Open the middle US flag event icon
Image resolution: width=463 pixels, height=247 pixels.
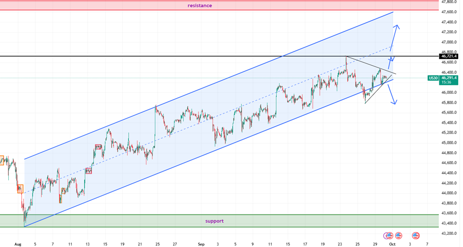398,236
